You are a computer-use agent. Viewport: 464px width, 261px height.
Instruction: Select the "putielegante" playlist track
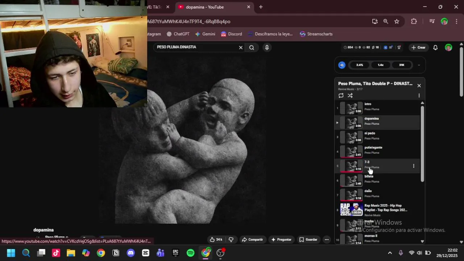(x=377, y=152)
